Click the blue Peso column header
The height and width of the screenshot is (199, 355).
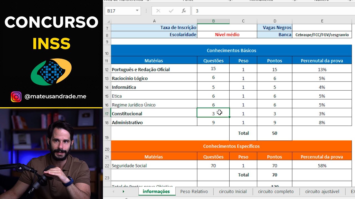[x=243, y=61]
